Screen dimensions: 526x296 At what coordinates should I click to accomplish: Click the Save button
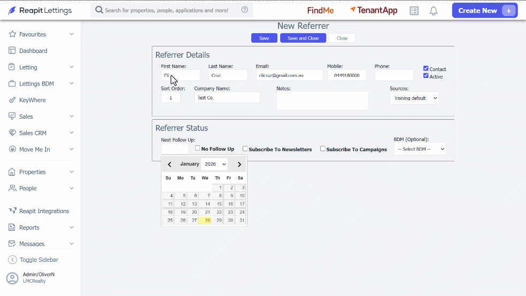click(x=265, y=38)
